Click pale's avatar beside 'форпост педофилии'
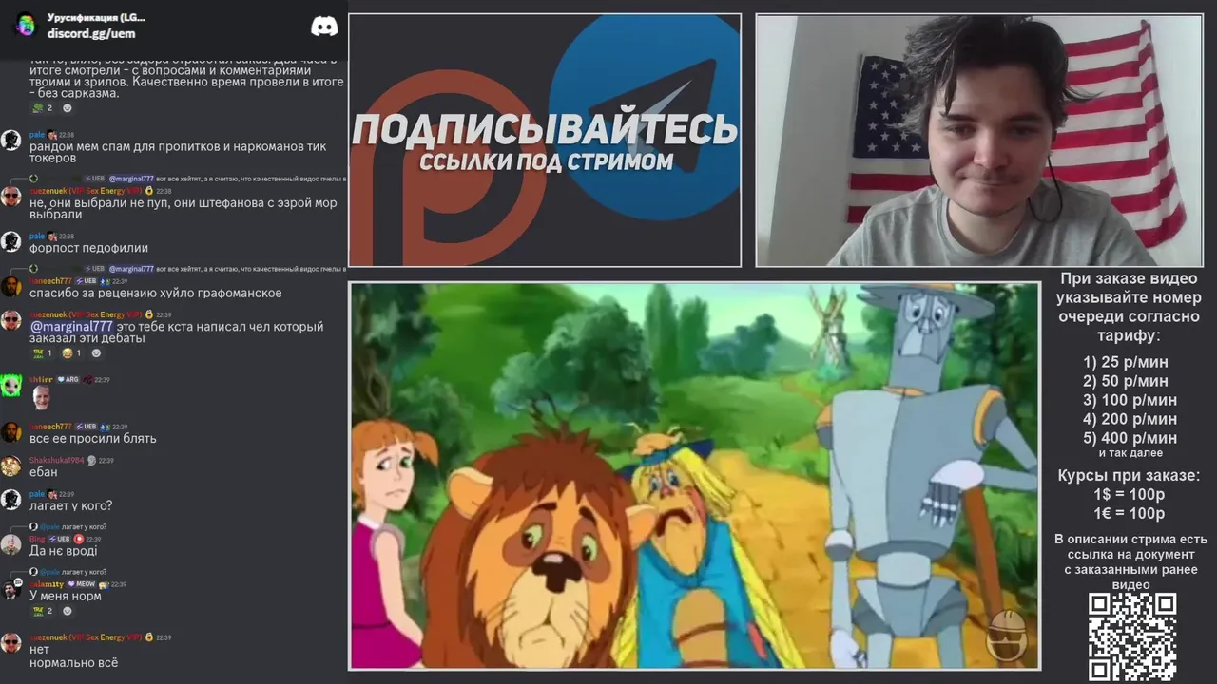1217x684 pixels. coord(10,241)
